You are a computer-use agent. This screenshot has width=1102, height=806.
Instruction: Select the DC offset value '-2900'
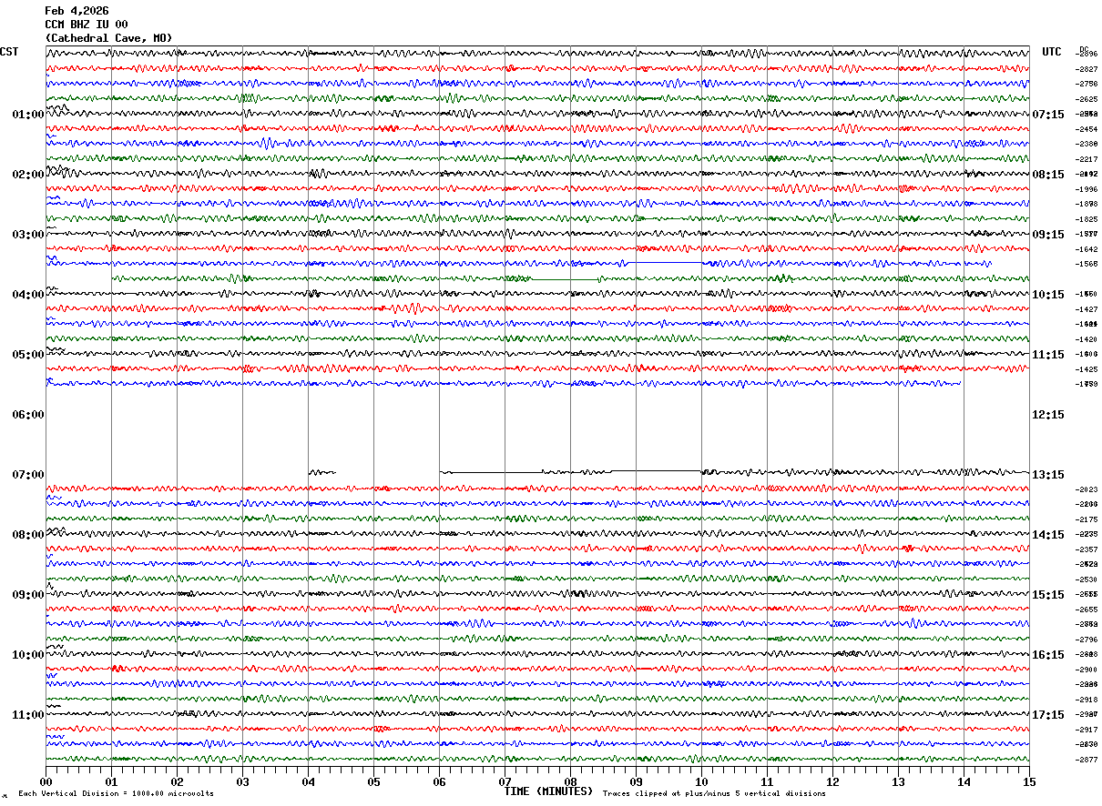coord(1087,670)
